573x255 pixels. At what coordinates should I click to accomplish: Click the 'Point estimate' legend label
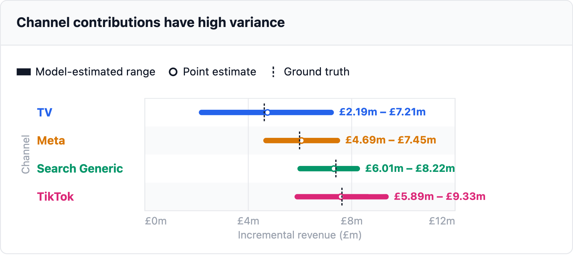tap(219, 72)
